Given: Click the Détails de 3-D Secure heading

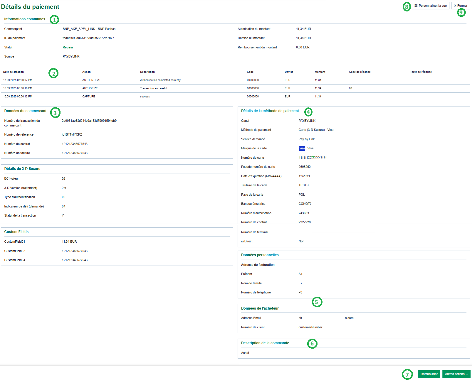Looking at the screenshot, I should click(x=22, y=169).
